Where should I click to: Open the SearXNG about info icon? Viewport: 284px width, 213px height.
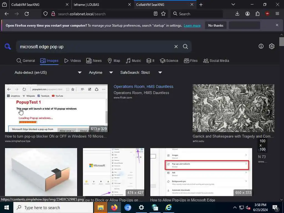pyautogui.click(x=261, y=46)
